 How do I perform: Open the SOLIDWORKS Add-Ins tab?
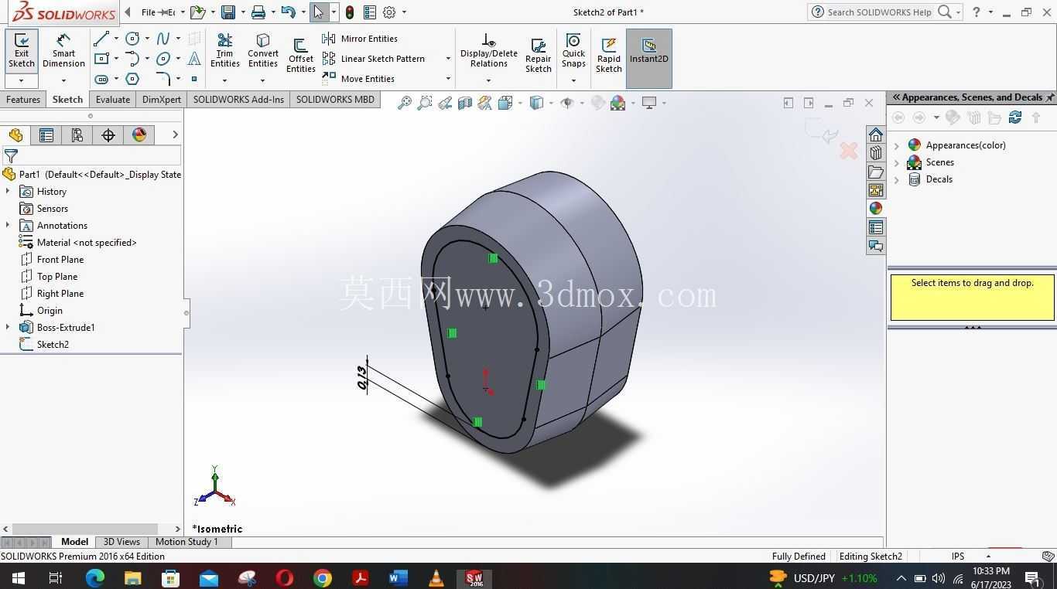pos(238,100)
